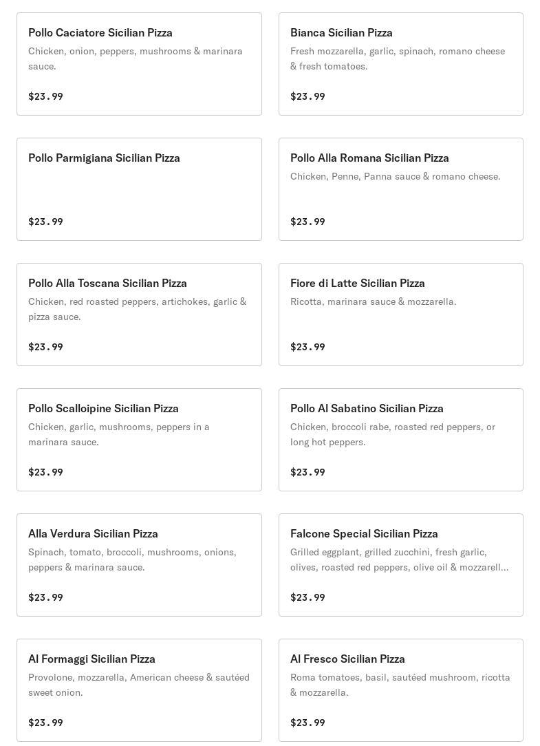The width and height of the screenshot is (540, 746).
Task: Open Pollo Scalloipine Sicilian Pizza item
Action: [x=103, y=409]
